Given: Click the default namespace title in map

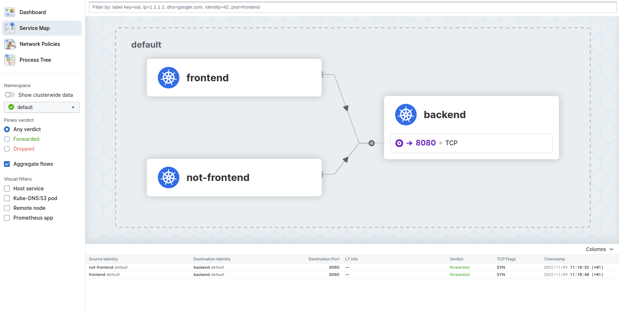Looking at the screenshot, I should [146, 45].
